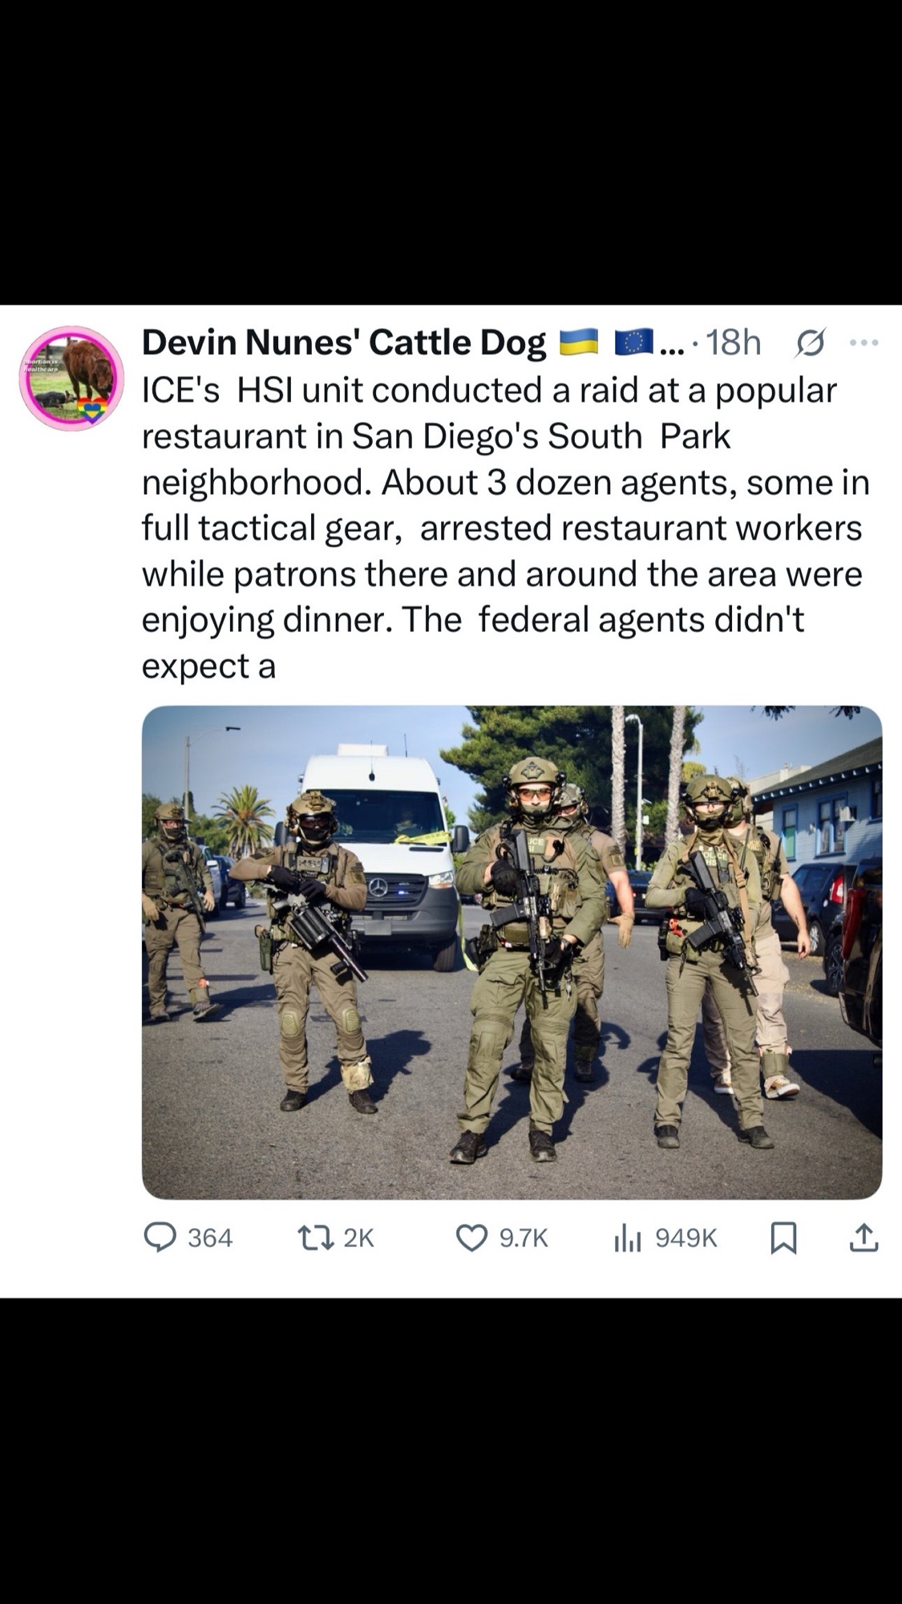Screen dimensions: 902x1604
Task: Tap the Grok slashed-circle icon
Action: click(810, 343)
